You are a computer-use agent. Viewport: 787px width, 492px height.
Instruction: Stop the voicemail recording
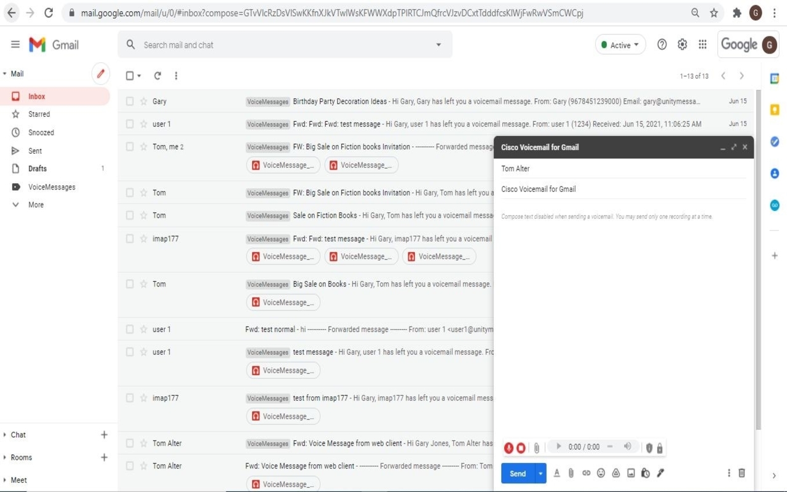[521, 448]
